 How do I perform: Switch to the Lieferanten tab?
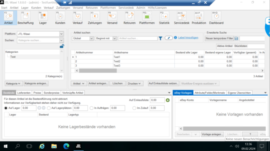click(24, 93)
